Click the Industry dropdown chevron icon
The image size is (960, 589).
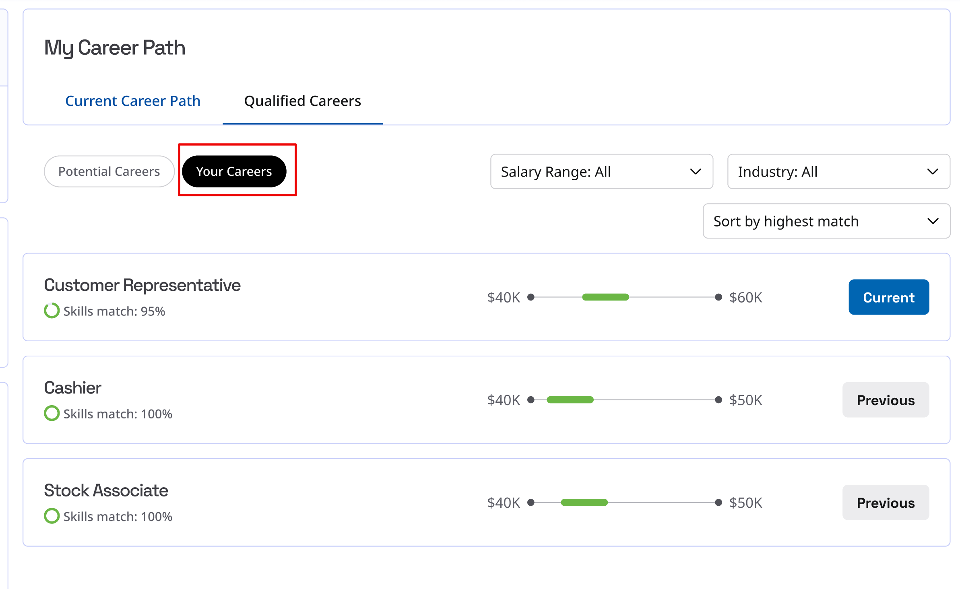(x=933, y=172)
